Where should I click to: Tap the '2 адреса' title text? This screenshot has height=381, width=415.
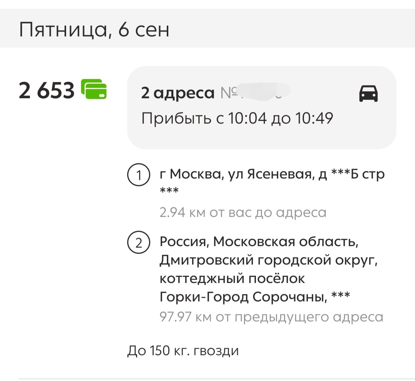coord(178,93)
